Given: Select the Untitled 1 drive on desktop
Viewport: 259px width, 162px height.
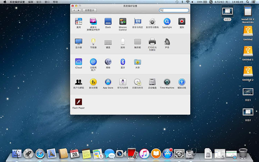Looking at the screenshot, I should (248, 54).
